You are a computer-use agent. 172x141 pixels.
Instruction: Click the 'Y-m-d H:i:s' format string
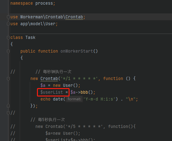pyautogui.click(x=99, y=99)
